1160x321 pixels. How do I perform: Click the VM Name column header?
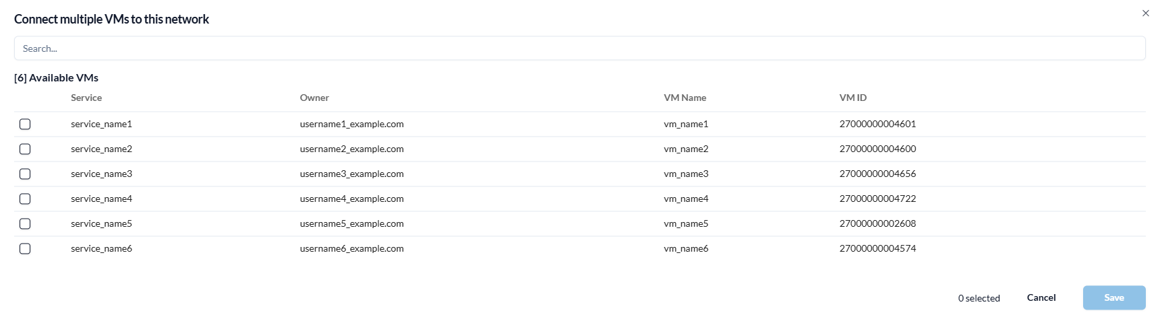(x=685, y=98)
